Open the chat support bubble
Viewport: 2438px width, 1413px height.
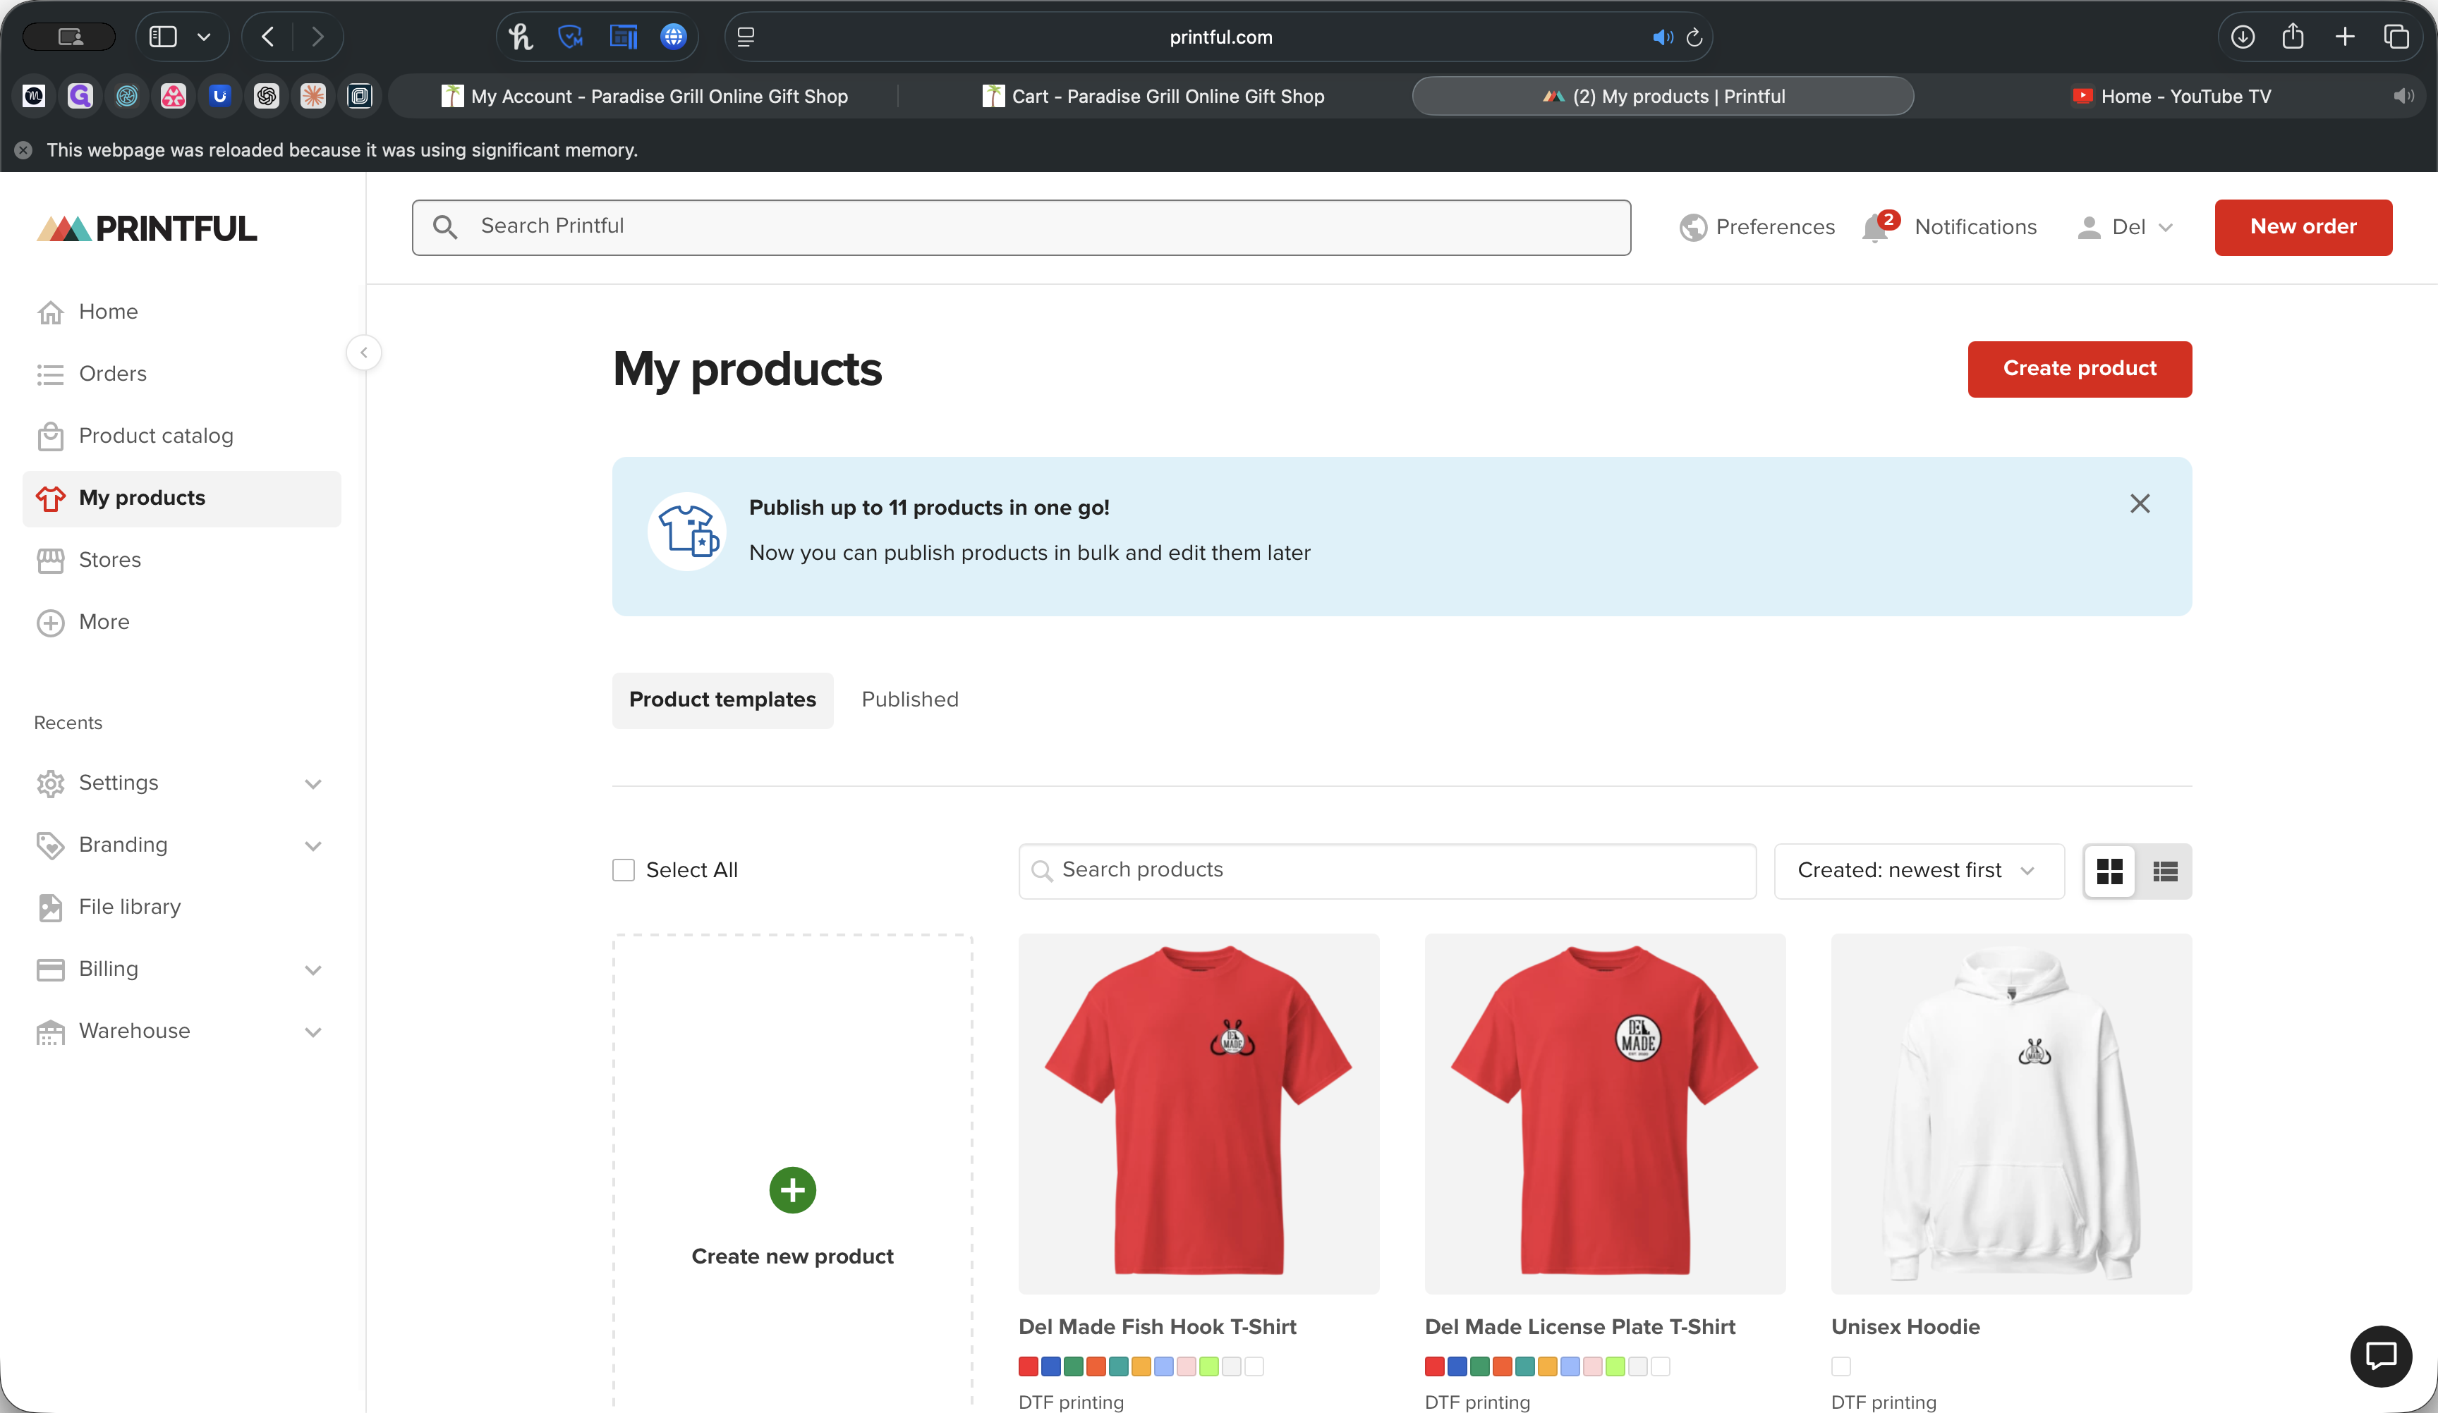click(x=2382, y=1356)
